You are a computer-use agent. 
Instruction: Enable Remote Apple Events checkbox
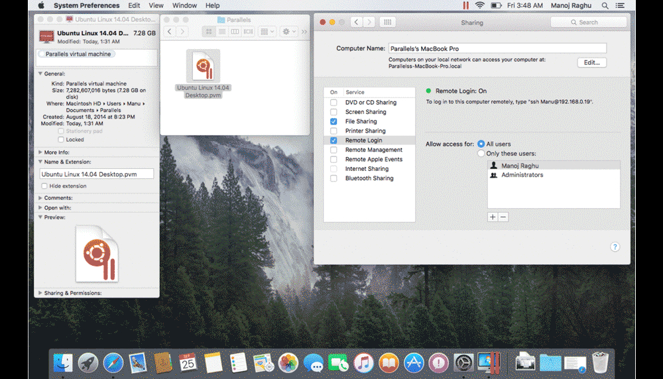[333, 159]
